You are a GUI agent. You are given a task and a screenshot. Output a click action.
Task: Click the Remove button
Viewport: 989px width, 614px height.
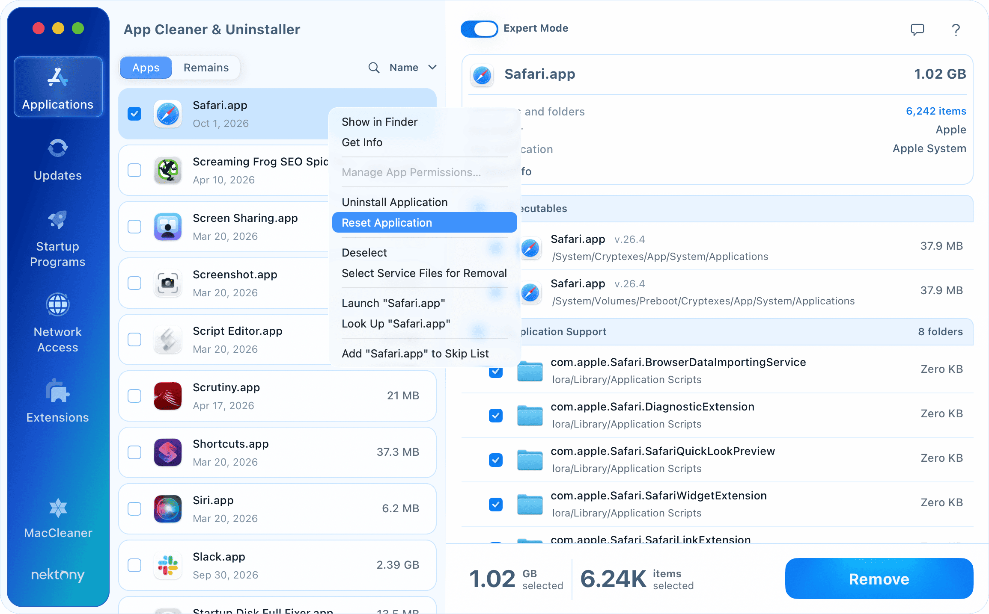[x=879, y=579]
